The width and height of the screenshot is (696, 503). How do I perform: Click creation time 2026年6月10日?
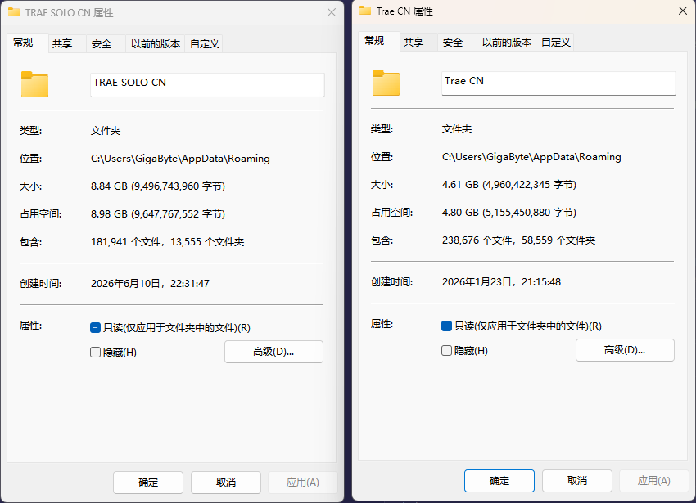150,284
